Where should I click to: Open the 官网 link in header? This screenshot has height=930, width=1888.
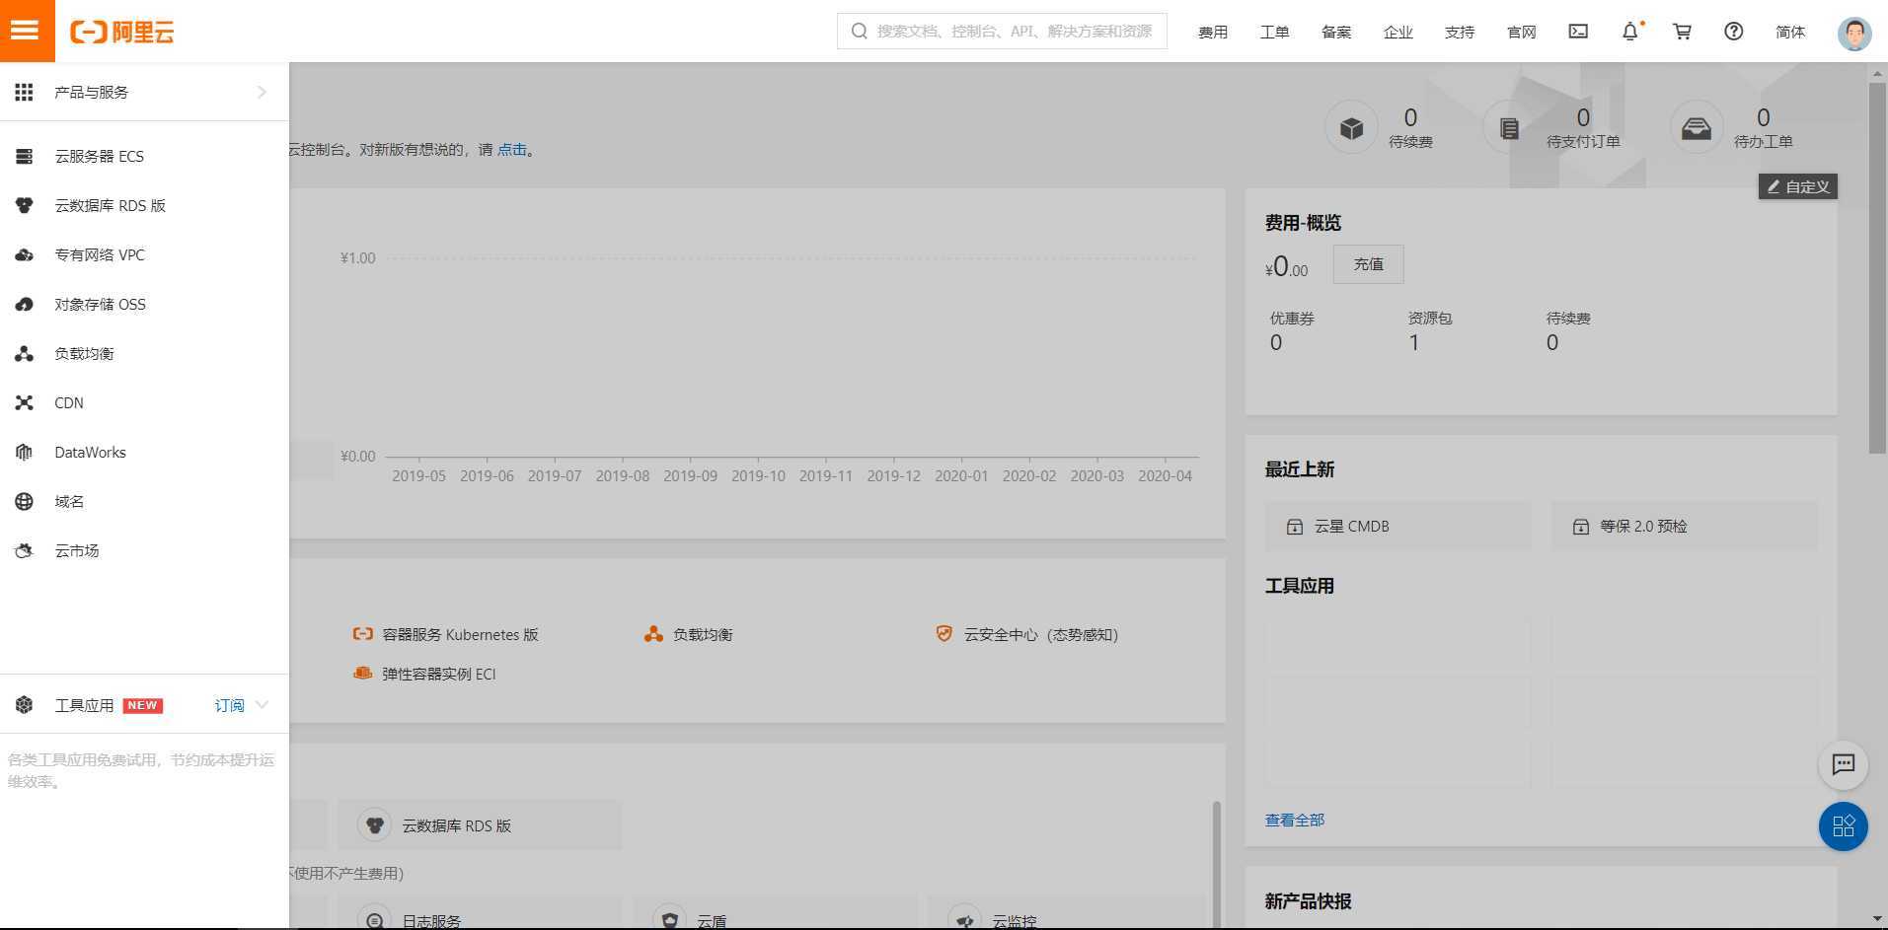[1521, 32]
